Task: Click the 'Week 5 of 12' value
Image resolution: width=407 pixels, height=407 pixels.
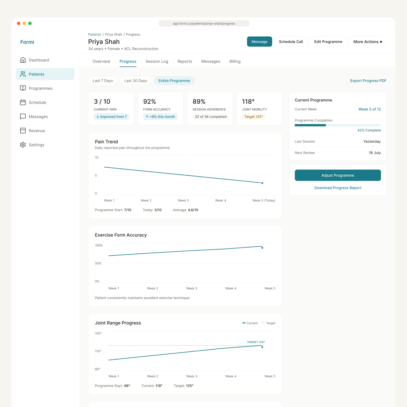Action: (370, 109)
